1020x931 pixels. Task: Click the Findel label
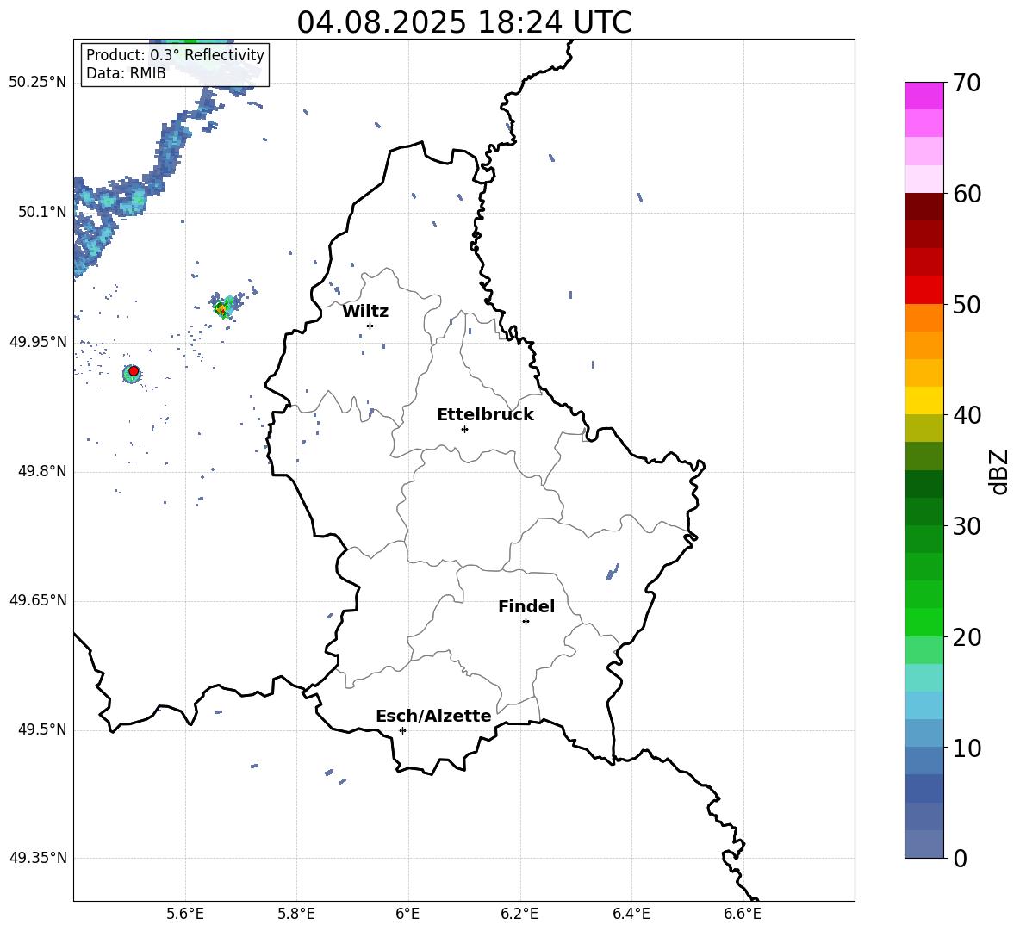tap(526, 606)
